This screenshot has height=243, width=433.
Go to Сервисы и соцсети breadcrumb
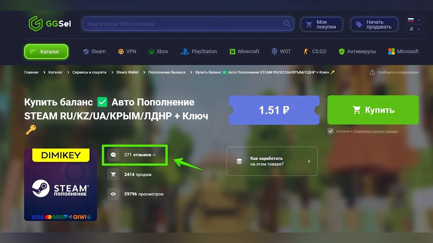[89, 72]
